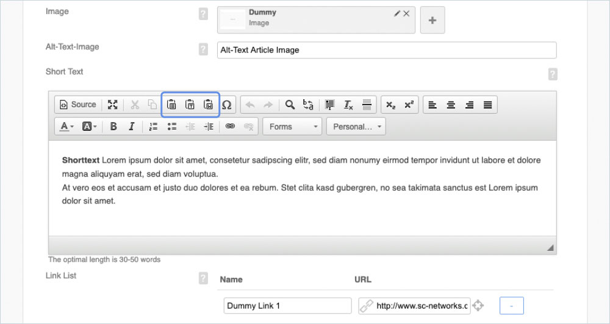Open the Personal… dropdown
The width and height of the screenshot is (610, 324).
click(x=356, y=127)
